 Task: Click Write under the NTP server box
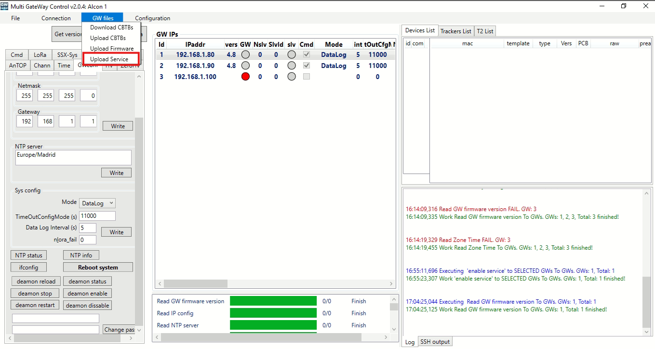click(116, 173)
